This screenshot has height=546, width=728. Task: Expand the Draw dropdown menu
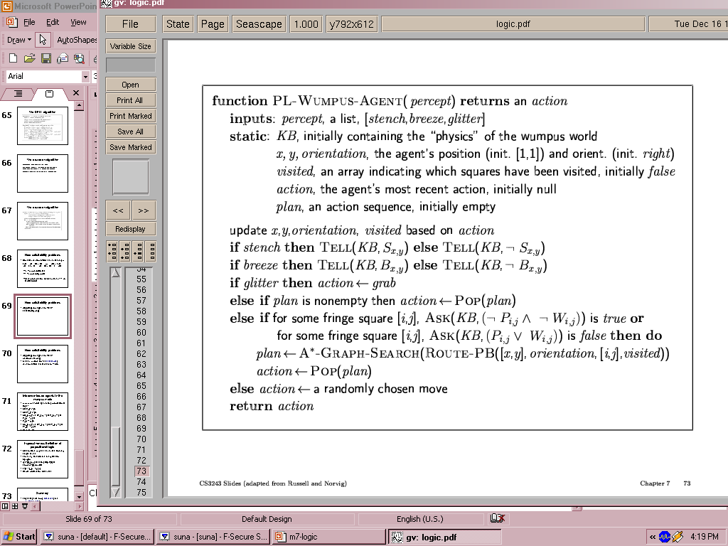coord(18,40)
